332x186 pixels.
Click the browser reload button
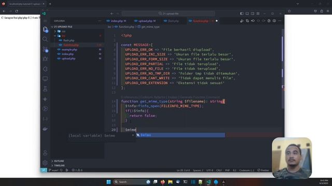coord(17,11)
